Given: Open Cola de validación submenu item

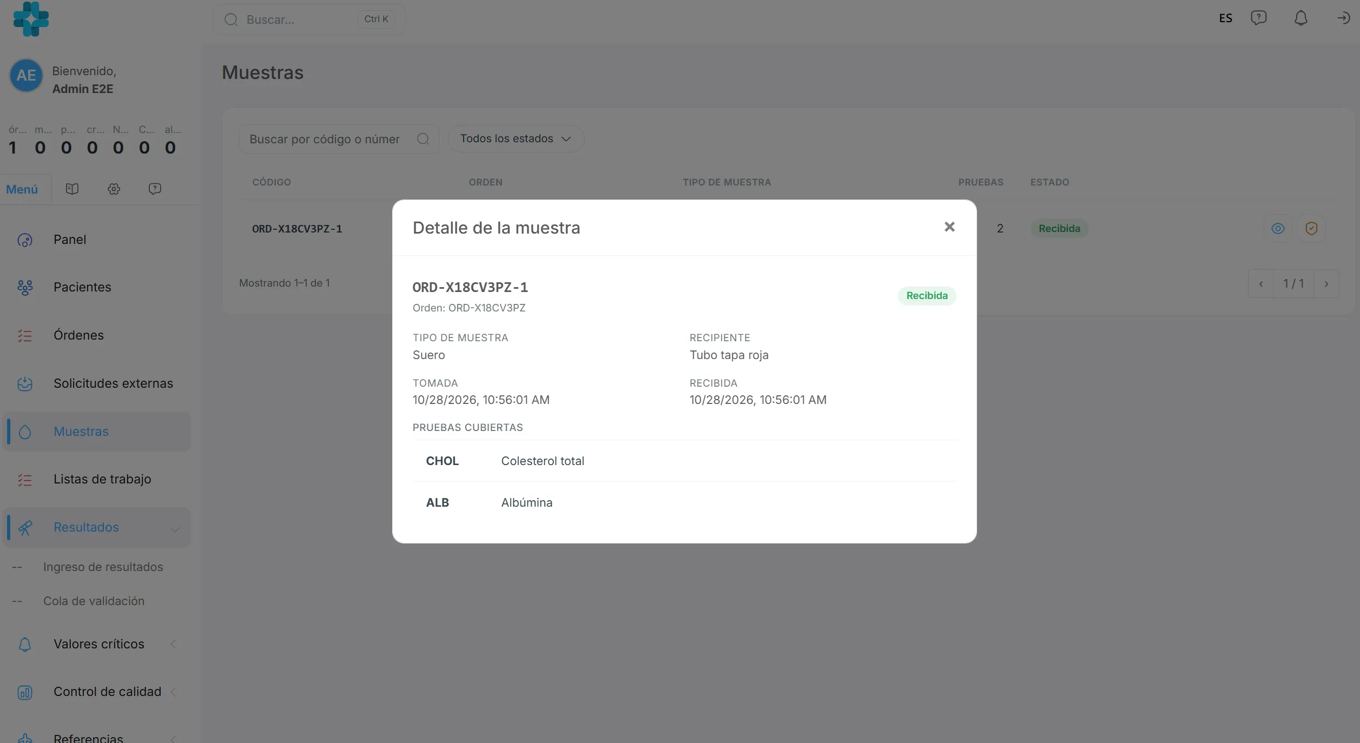Looking at the screenshot, I should click(94, 601).
